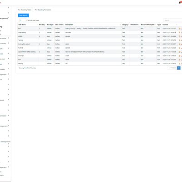Screen dimensions: 182x182
Task: Expand the Documents sidebar menu chevron
Action: (9, 43)
